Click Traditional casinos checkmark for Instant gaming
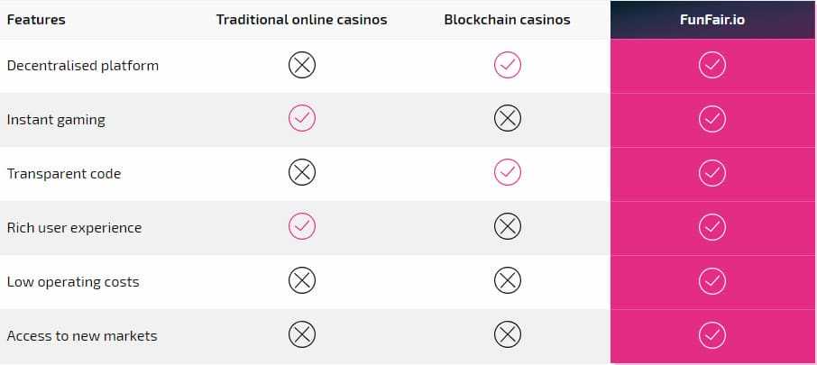Viewport: 817px width, 365px height. (302, 119)
